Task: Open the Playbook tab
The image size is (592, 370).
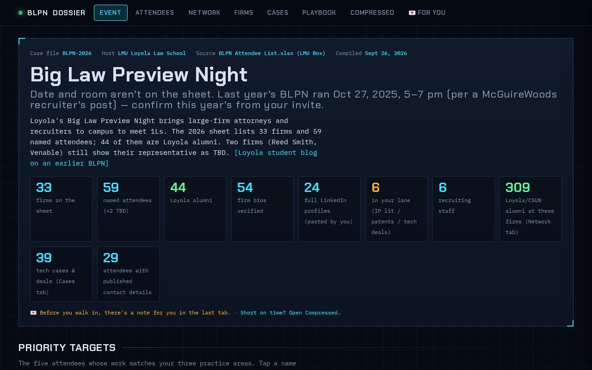Action: tap(319, 13)
